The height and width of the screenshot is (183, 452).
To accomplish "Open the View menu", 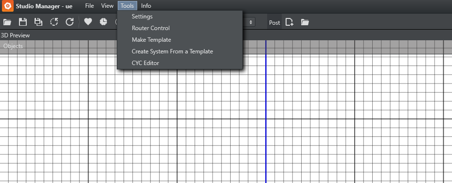I will (x=107, y=6).
